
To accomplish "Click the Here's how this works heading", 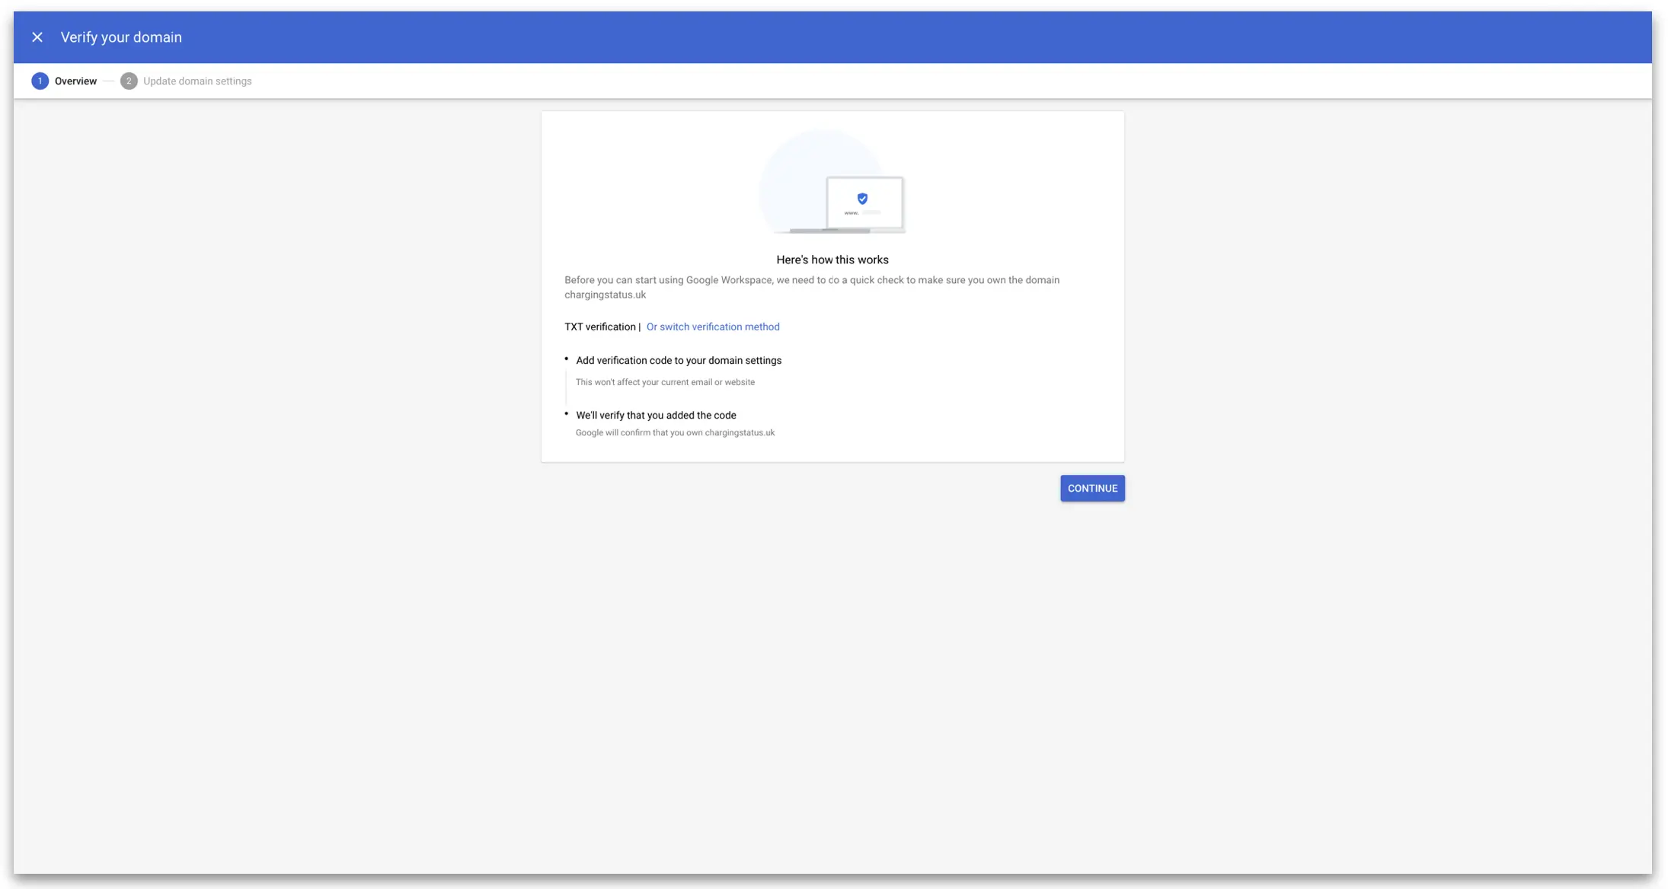I will (832, 260).
